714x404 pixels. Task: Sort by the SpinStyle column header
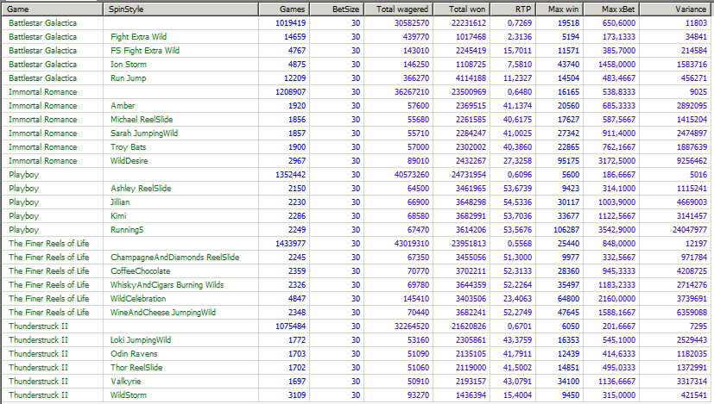coord(181,9)
